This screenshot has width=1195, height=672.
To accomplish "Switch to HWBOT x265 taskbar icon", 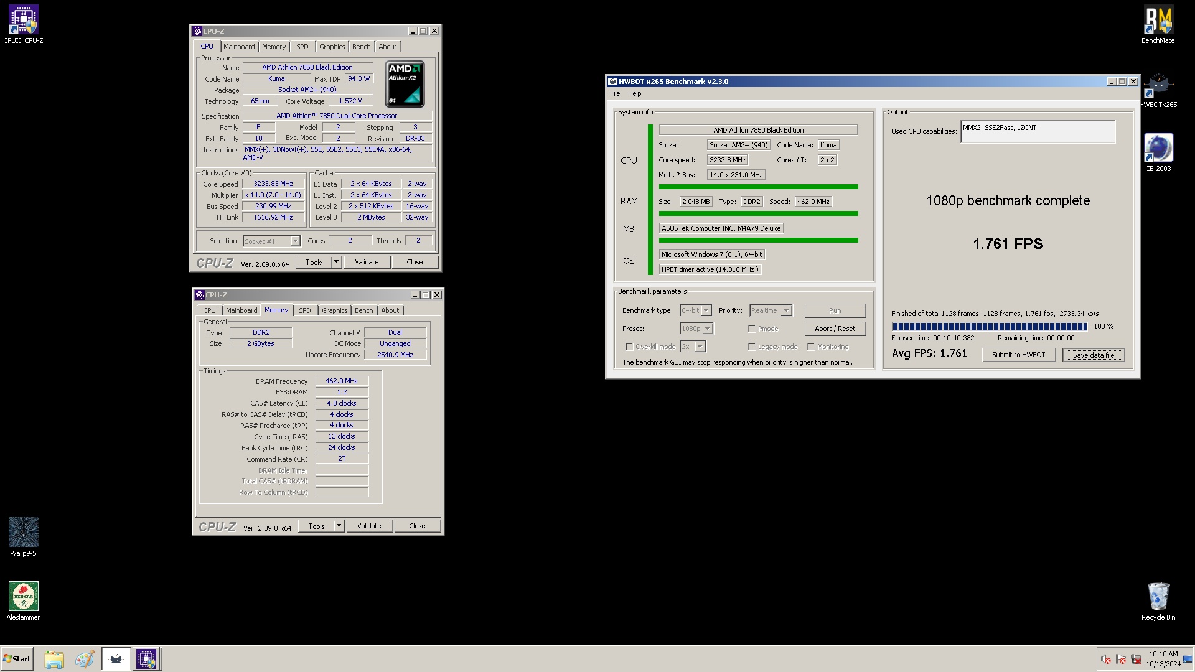I will pyautogui.click(x=116, y=659).
